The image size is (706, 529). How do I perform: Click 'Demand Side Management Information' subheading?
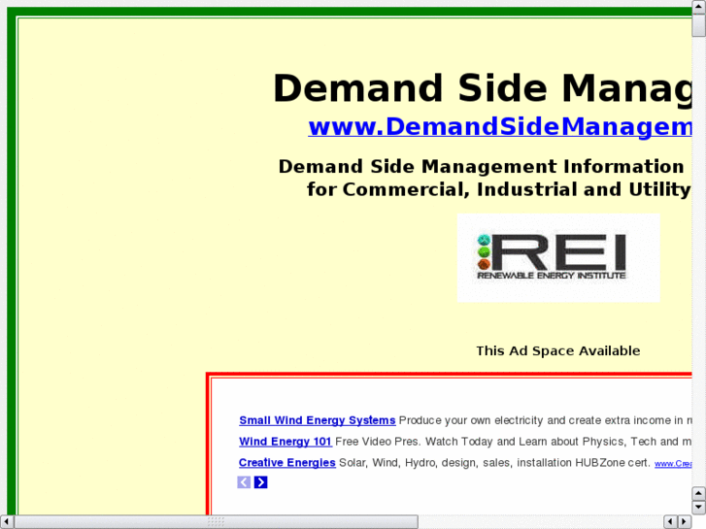point(482,166)
